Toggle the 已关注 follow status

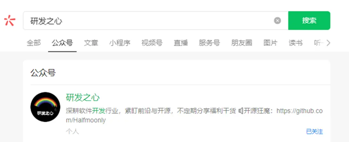(314, 132)
